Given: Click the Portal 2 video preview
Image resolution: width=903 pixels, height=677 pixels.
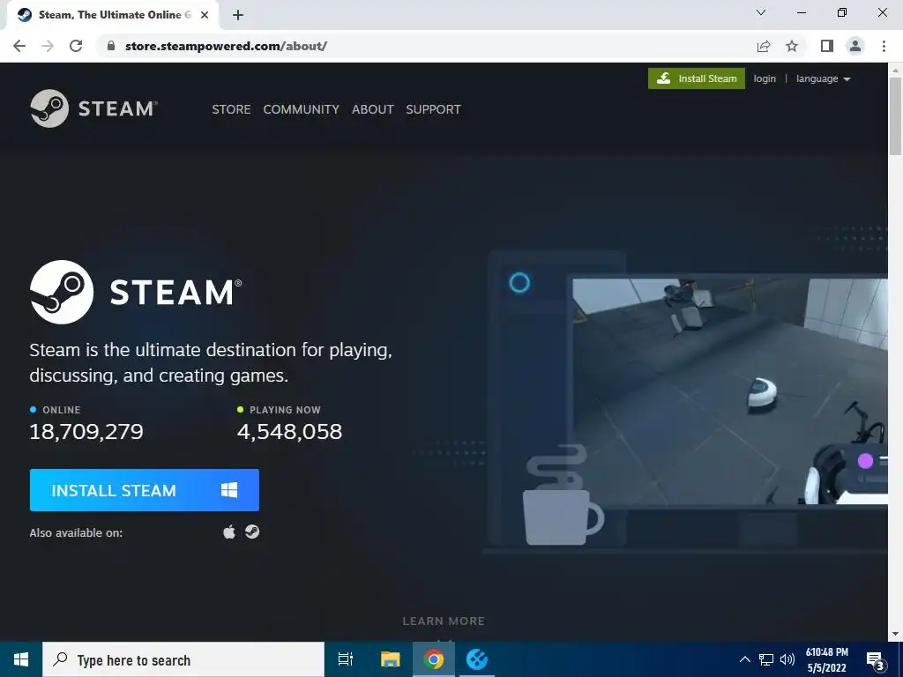Looking at the screenshot, I should (729, 391).
